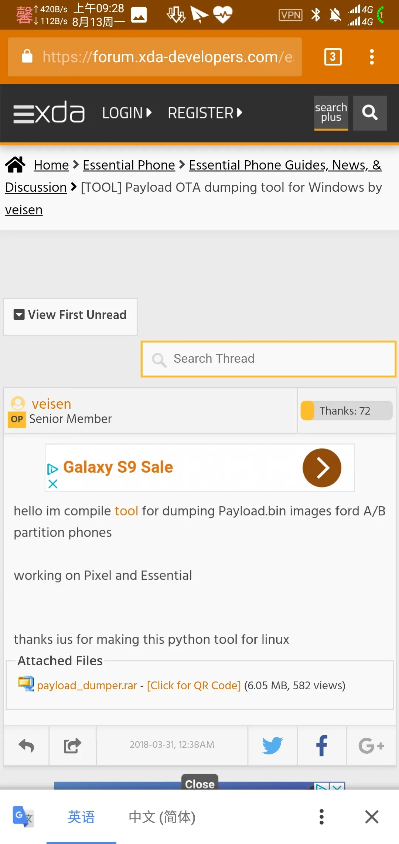Open browser tab switcher showing 3
Viewport: 399px width, 844px height.
(332, 57)
